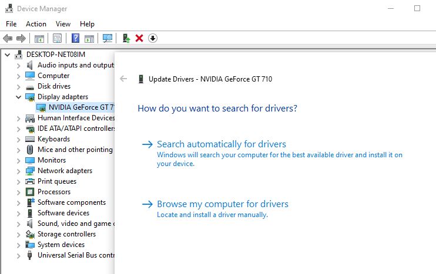
Task: Click the Update device driver toolbar icon
Action: pos(126,39)
